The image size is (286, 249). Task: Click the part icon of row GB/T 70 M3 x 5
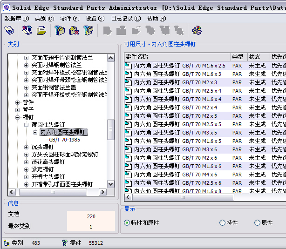pyautogui.click(x=129, y=133)
